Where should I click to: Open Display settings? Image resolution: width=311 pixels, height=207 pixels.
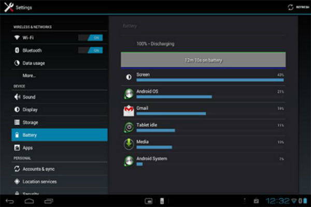pos(30,110)
